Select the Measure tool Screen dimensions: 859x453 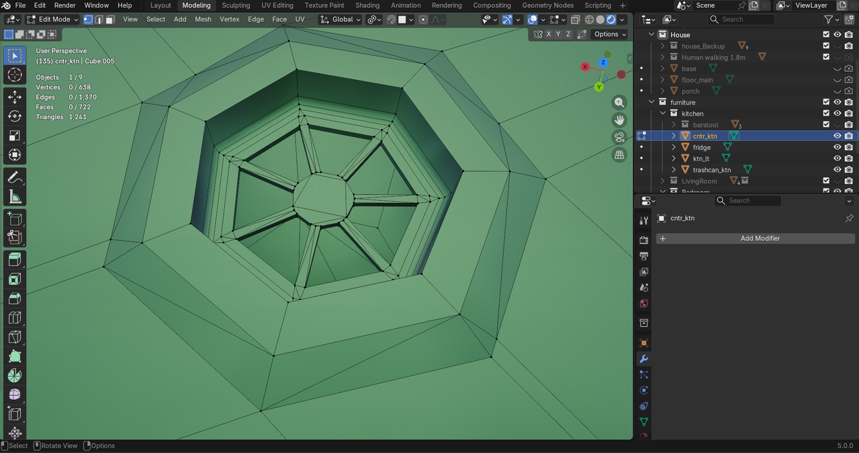15,197
